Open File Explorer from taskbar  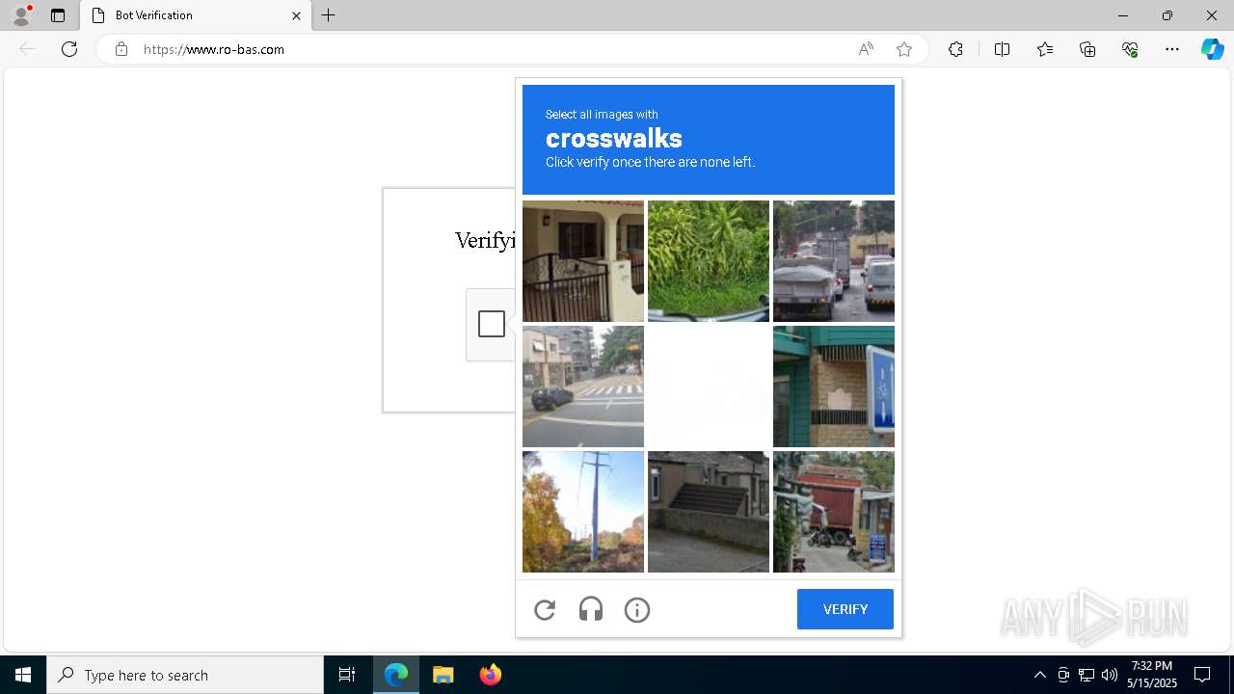click(443, 675)
